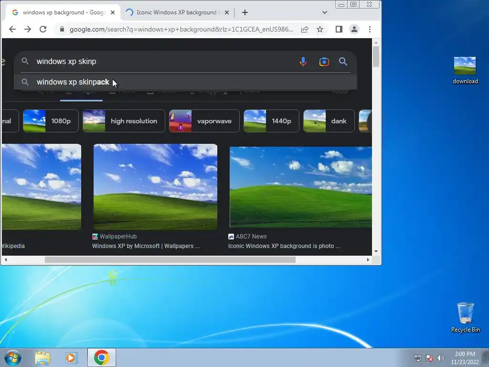Filter images by the 'vaporwave' chip
The image size is (489, 367).
[204, 121]
